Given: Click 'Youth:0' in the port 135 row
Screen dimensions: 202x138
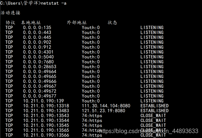Looking at the screenshot, I should 91,28.
